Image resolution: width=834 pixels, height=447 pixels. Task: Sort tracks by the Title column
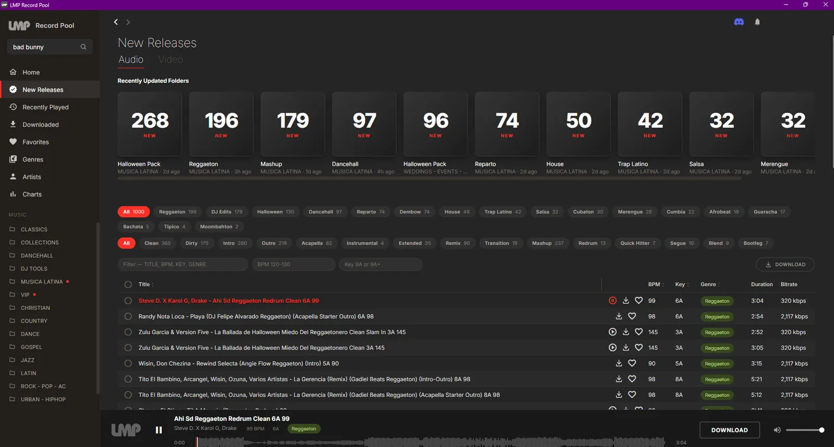tap(146, 284)
